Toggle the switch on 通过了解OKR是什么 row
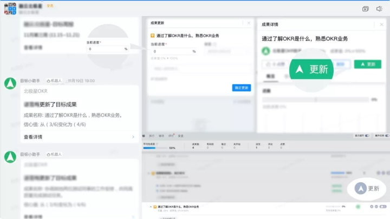 (x=383, y=207)
